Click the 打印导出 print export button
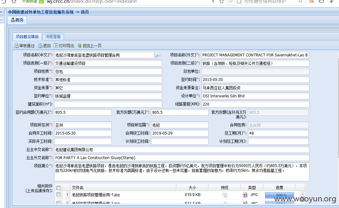 coord(64,46)
